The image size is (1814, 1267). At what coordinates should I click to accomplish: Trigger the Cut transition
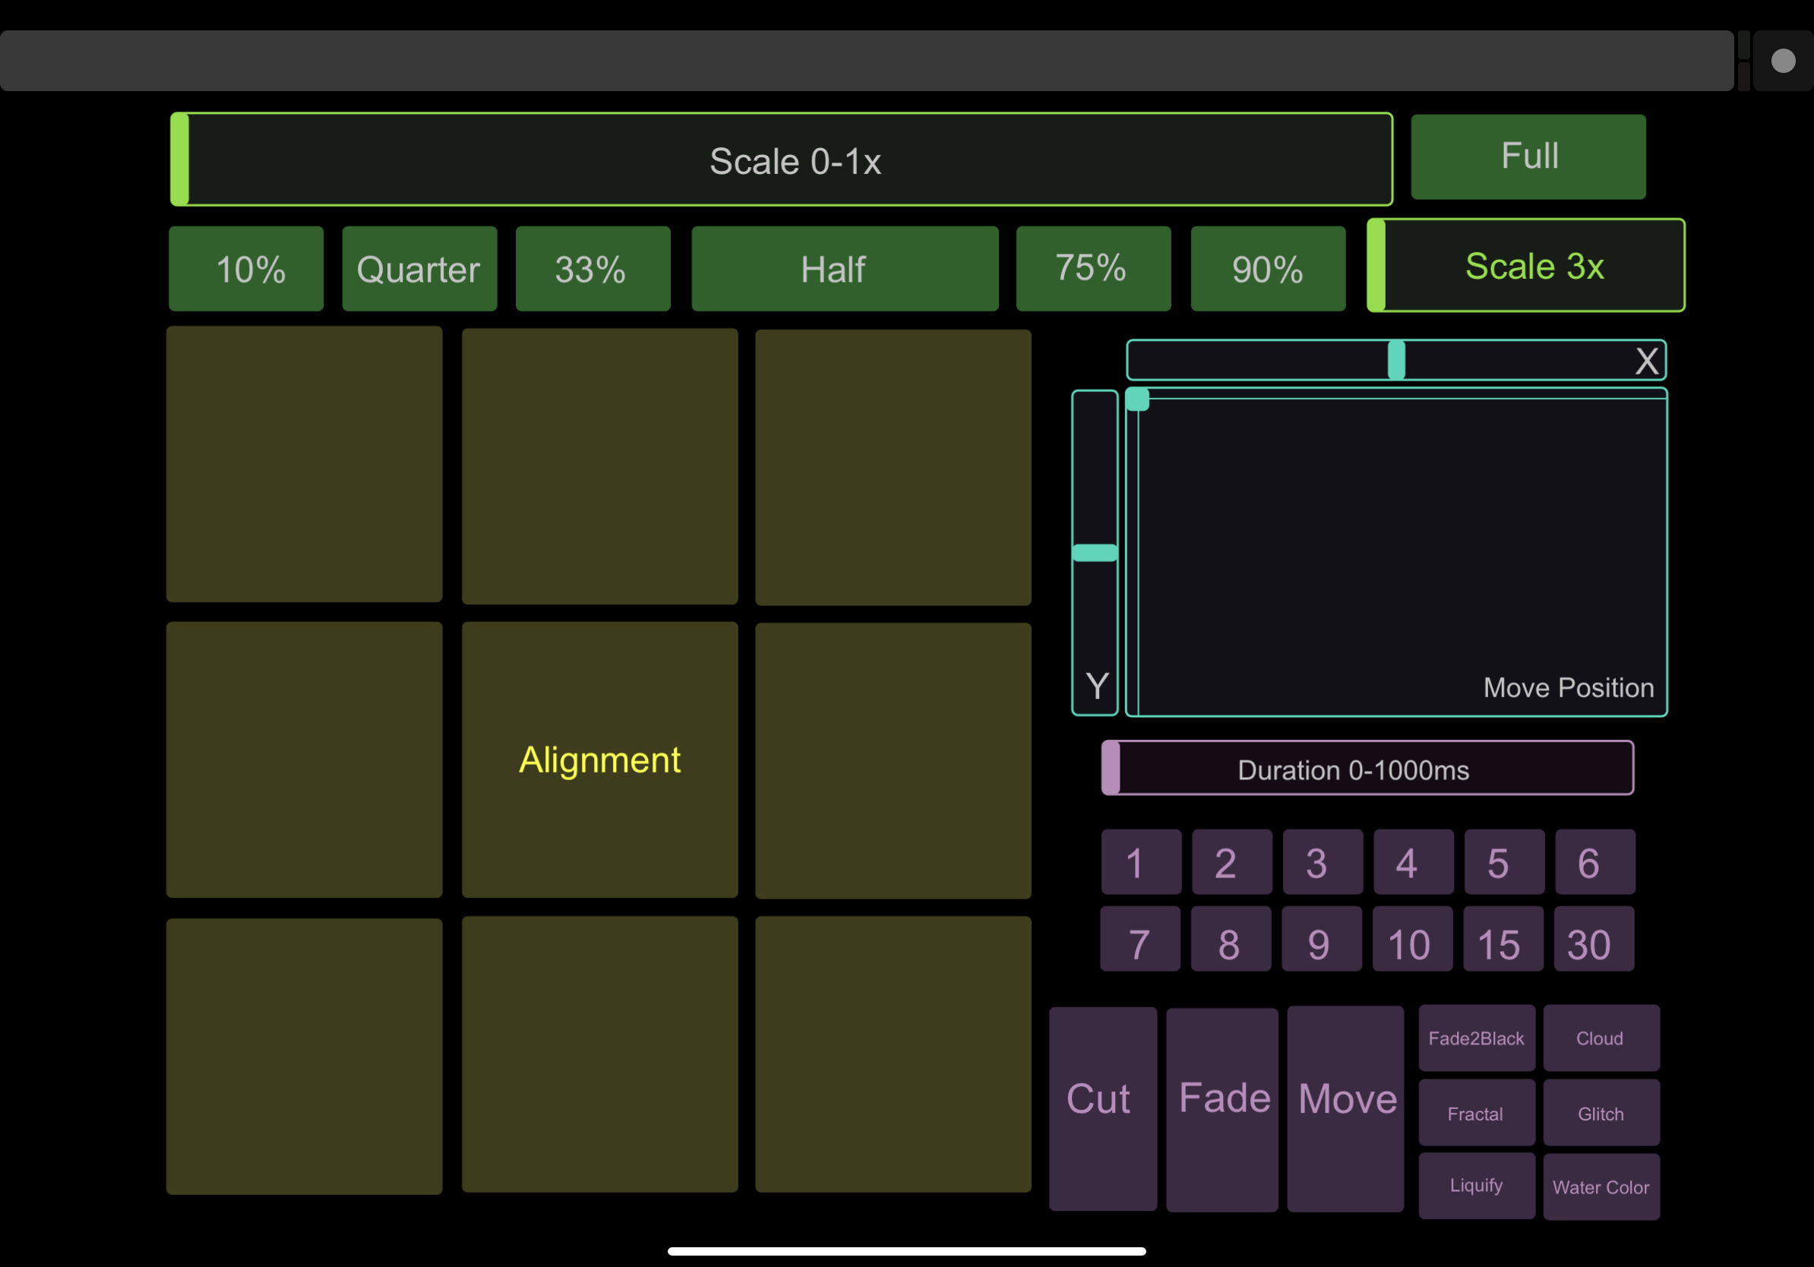coord(1102,1107)
